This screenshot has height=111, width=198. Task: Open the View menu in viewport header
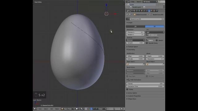coord(40,109)
